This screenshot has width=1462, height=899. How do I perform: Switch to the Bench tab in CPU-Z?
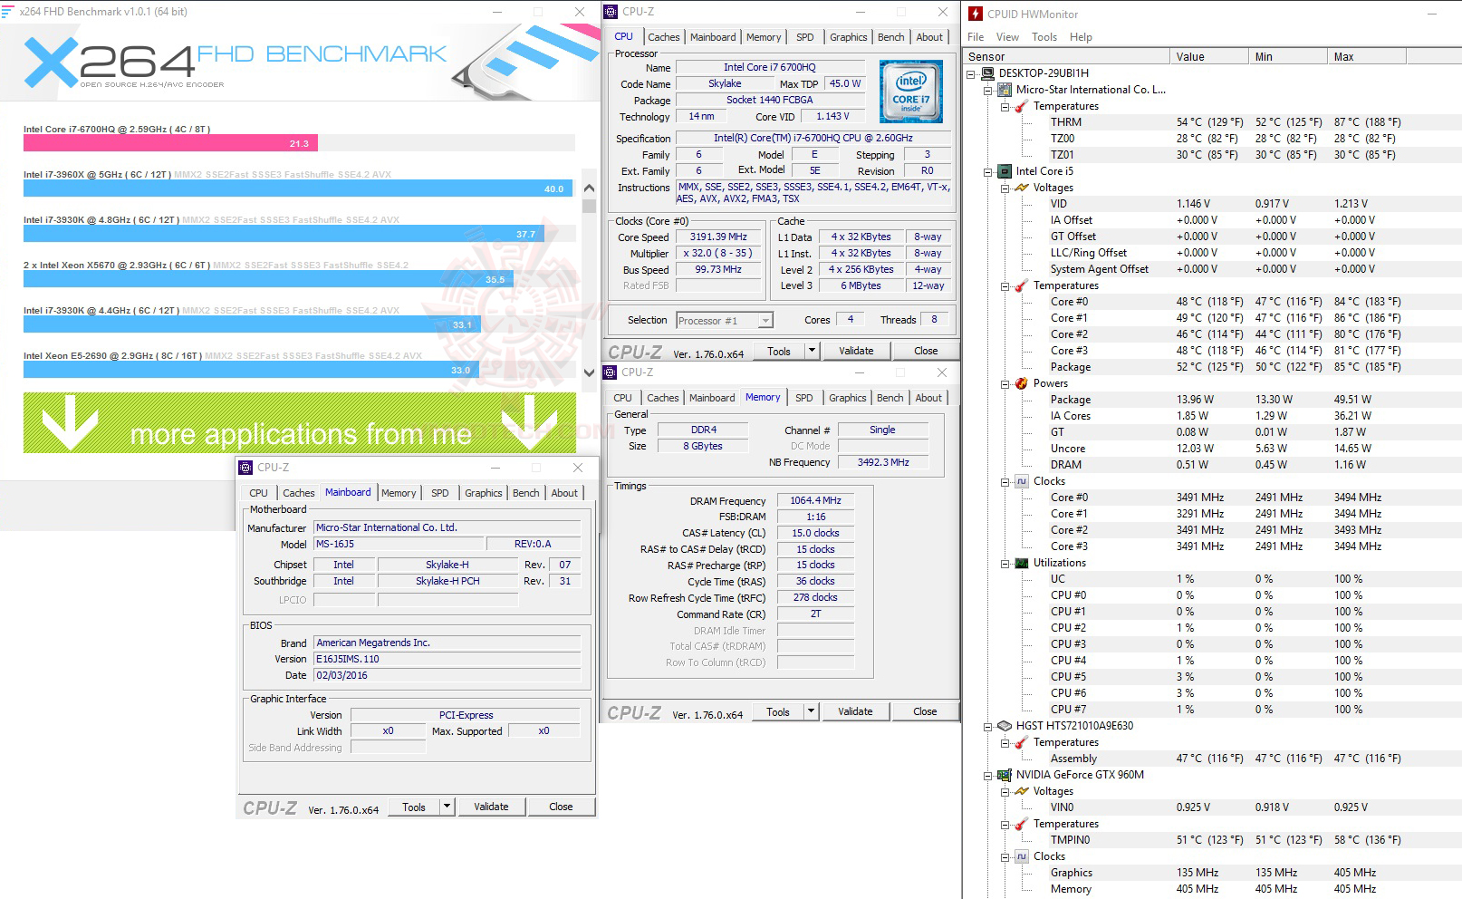pos(890,36)
